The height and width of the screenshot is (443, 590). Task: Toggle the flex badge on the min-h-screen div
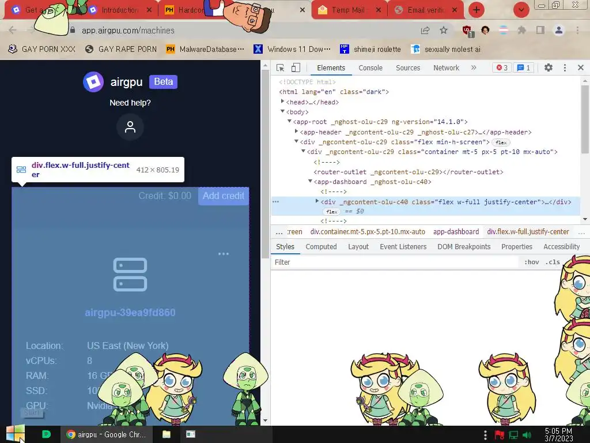pos(501,142)
